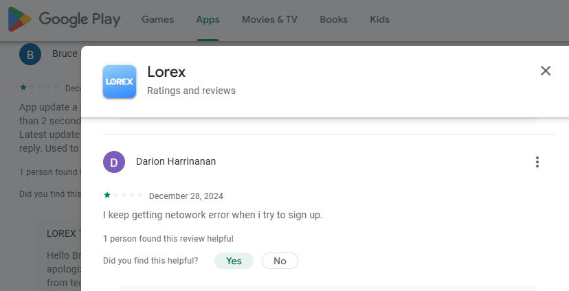
Task: Click the date December 28, 2024
Action: point(186,196)
